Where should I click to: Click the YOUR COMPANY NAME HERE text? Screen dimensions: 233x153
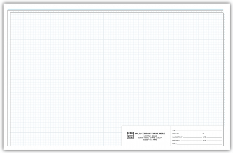click(x=150, y=133)
